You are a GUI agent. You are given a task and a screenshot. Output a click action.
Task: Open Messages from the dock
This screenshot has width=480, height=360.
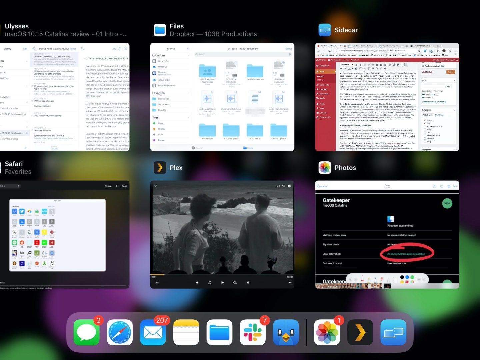[86, 332]
